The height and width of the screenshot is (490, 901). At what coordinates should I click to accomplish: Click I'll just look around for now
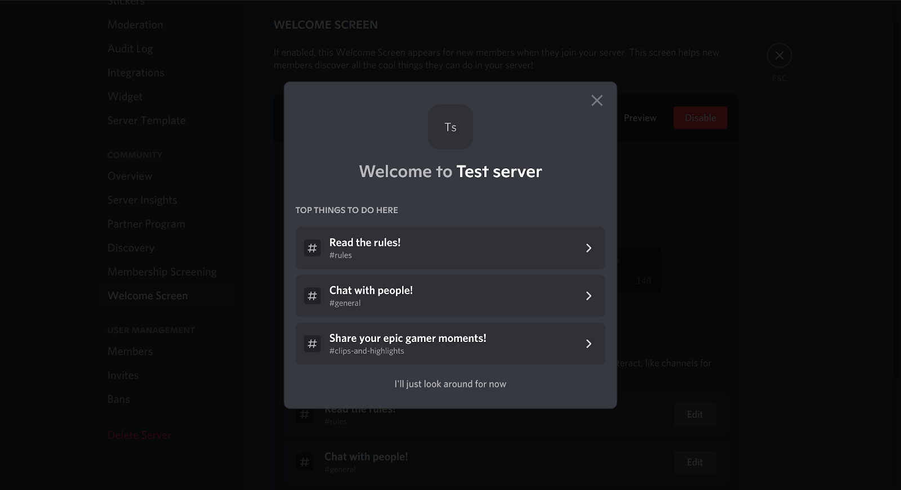click(x=450, y=384)
